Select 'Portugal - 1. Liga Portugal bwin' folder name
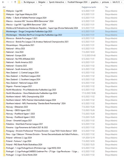 [33, 148]
